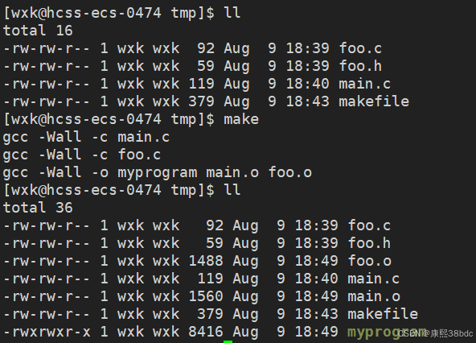476x343 pixels.
Task: Click foo.h in the first listing
Action: point(360,66)
